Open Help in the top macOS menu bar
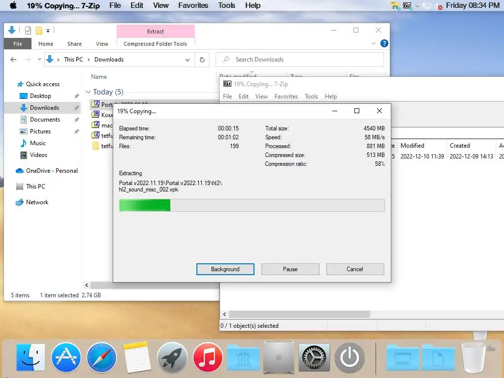 click(x=252, y=5)
